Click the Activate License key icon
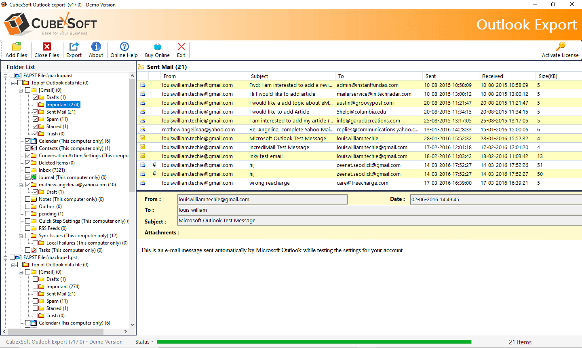 coord(560,47)
